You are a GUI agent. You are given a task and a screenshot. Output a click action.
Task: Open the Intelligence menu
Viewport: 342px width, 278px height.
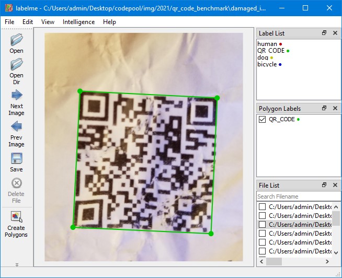78,22
